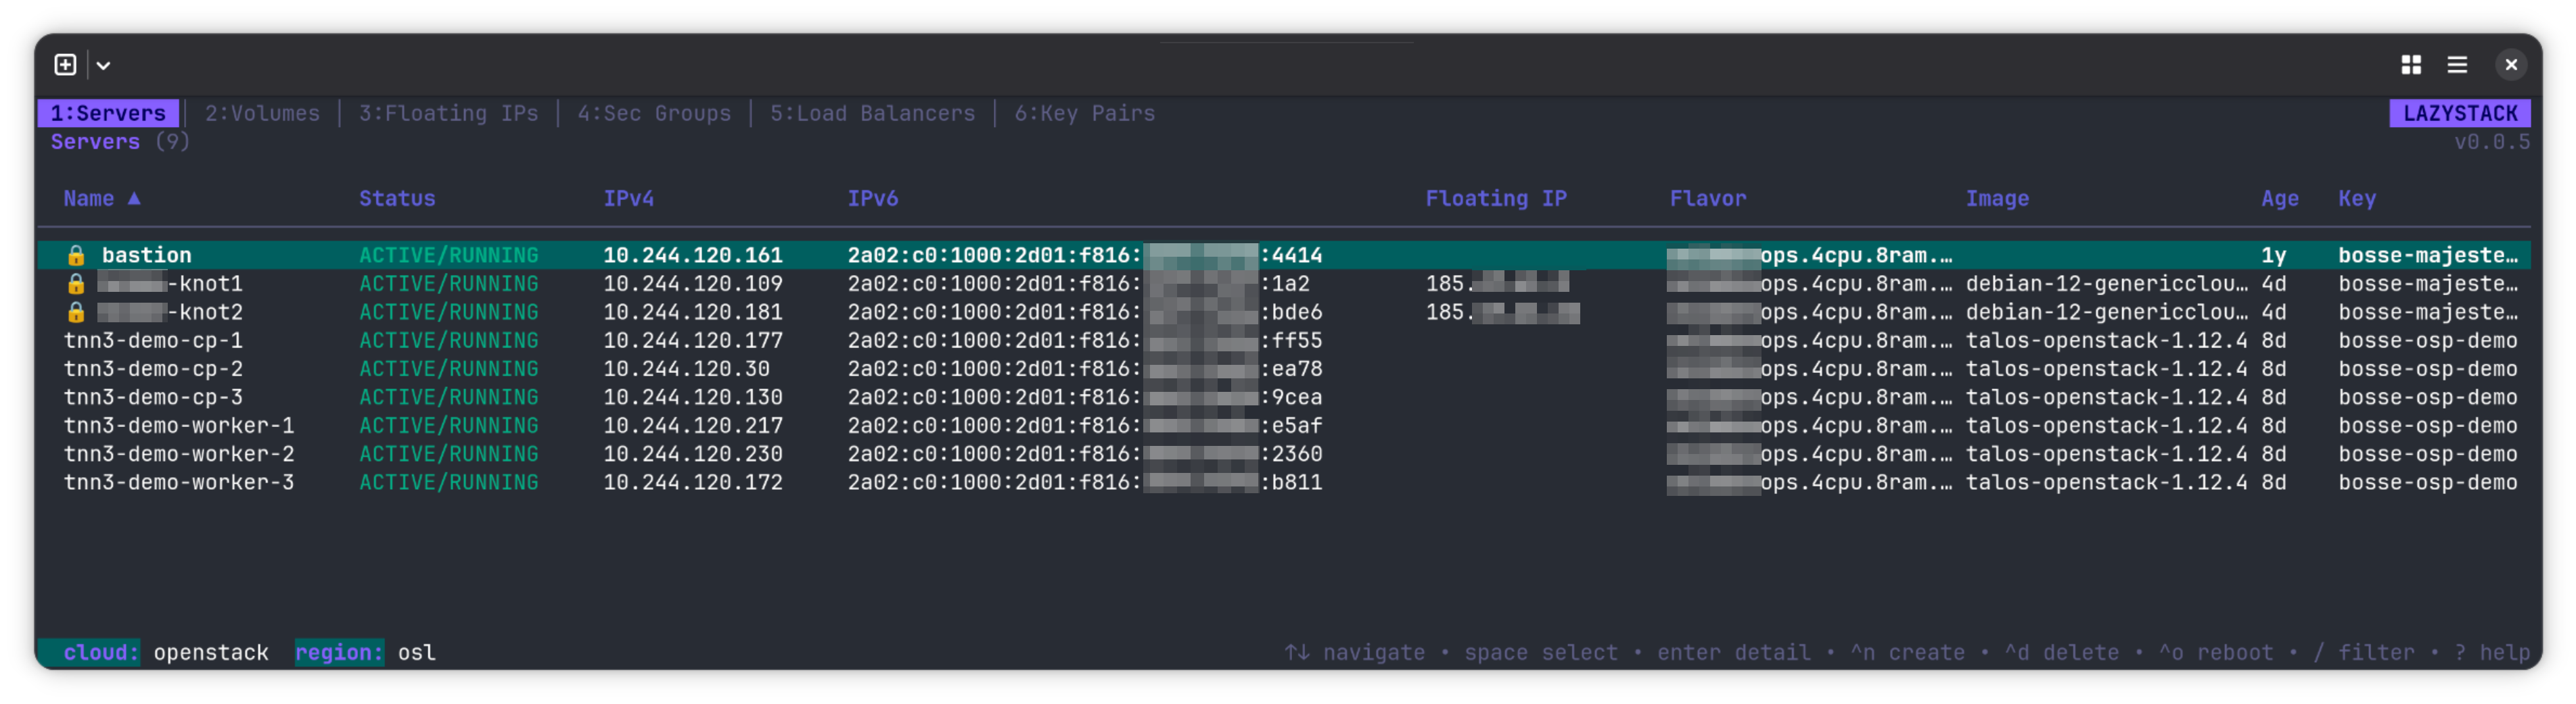Click the Key column header
Screen dimensions: 2576x704
click(x=2357, y=198)
